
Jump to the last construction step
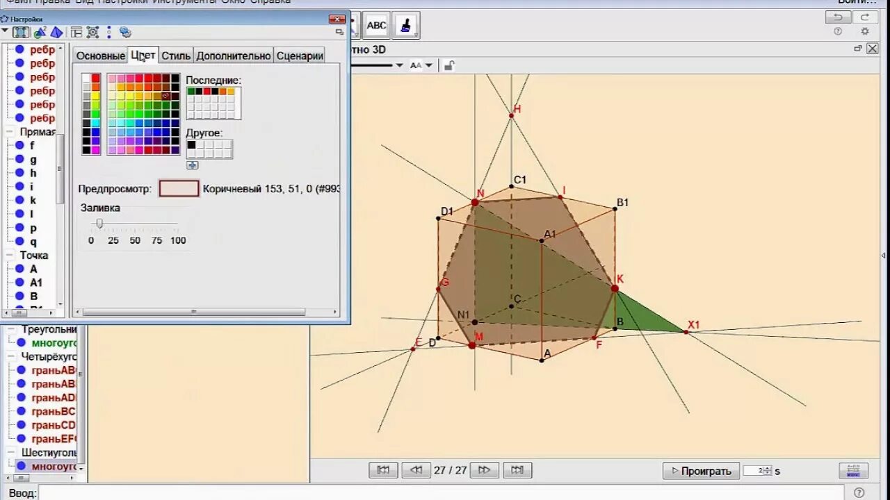point(517,470)
